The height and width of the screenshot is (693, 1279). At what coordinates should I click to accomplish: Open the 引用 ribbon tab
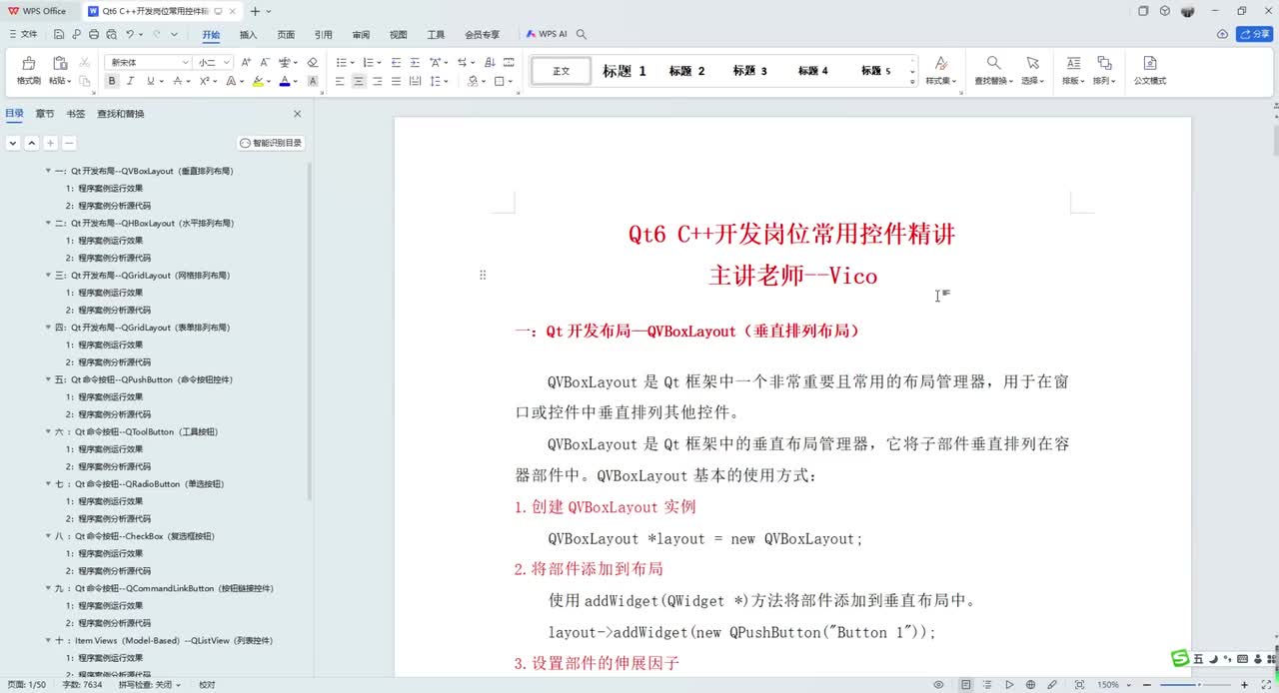[x=323, y=34]
